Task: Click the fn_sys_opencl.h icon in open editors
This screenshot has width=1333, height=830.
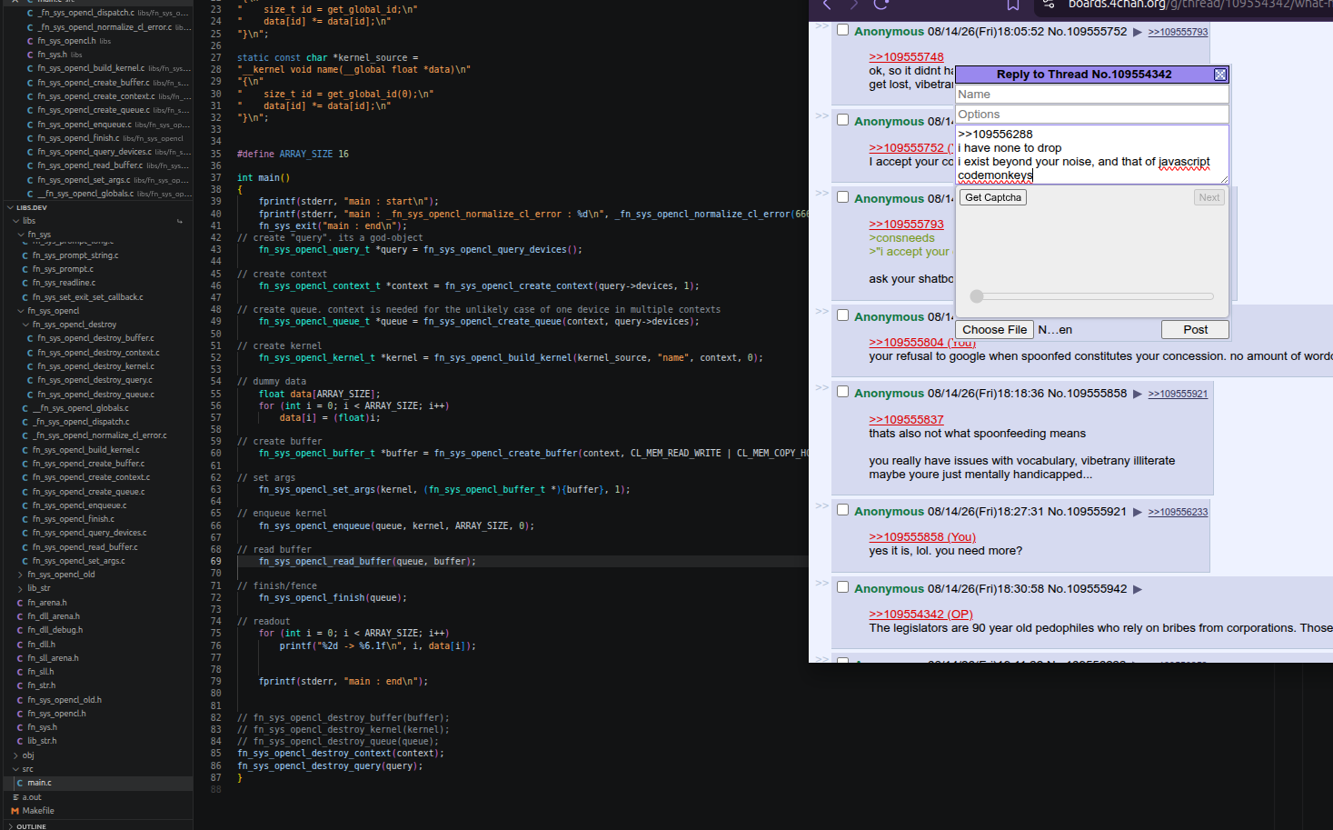Action: click(x=30, y=41)
